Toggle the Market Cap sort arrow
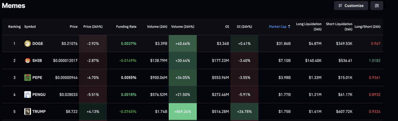Screen dimensions: 398x121 pyautogui.click(x=289, y=27)
